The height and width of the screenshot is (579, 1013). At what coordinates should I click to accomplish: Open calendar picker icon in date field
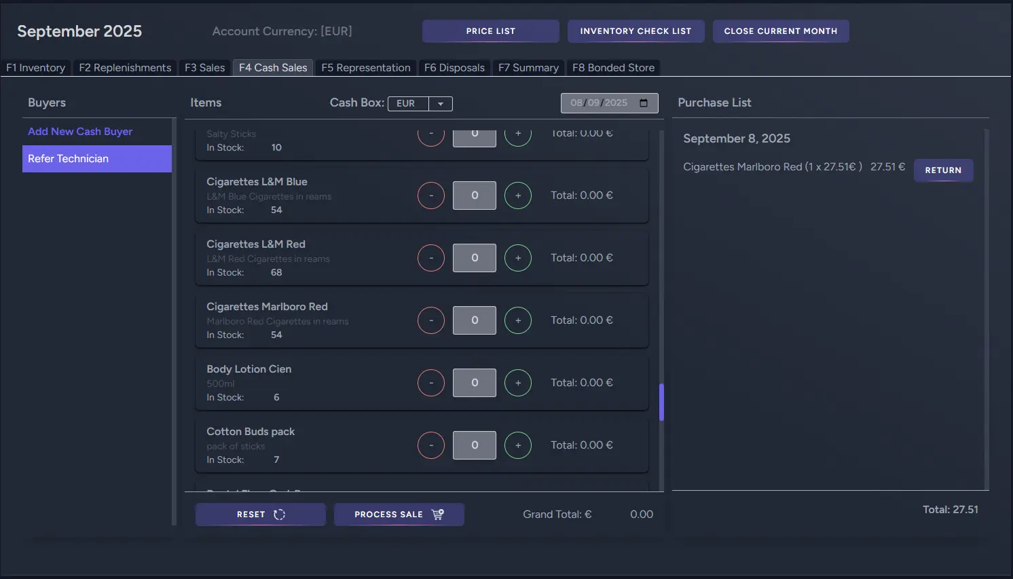click(644, 103)
